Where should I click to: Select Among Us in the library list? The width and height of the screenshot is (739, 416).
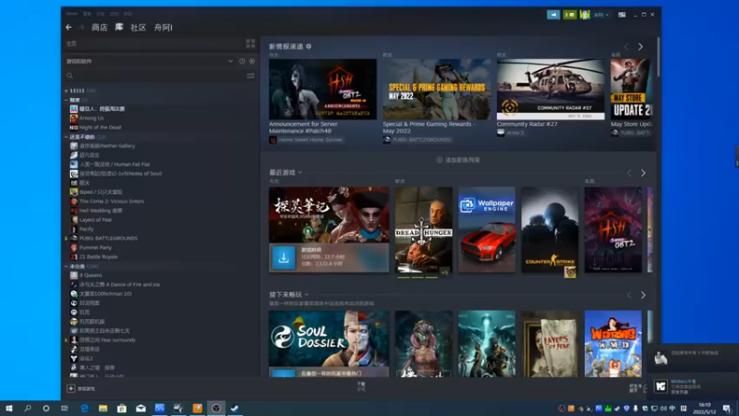point(91,118)
